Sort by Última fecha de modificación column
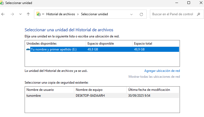The image size is (204, 117). (x=153, y=90)
